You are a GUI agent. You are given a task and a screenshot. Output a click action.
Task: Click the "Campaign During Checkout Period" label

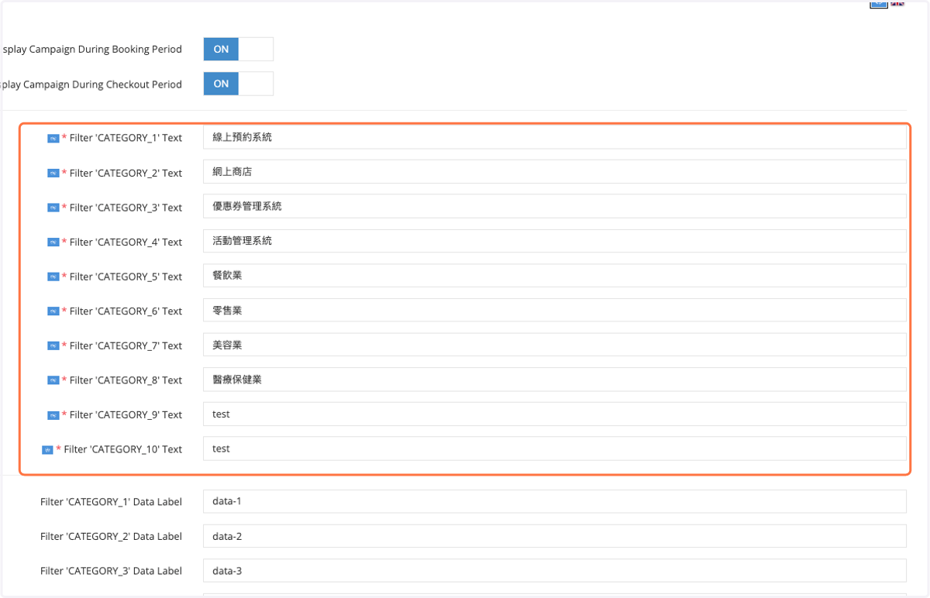tap(102, 84)
